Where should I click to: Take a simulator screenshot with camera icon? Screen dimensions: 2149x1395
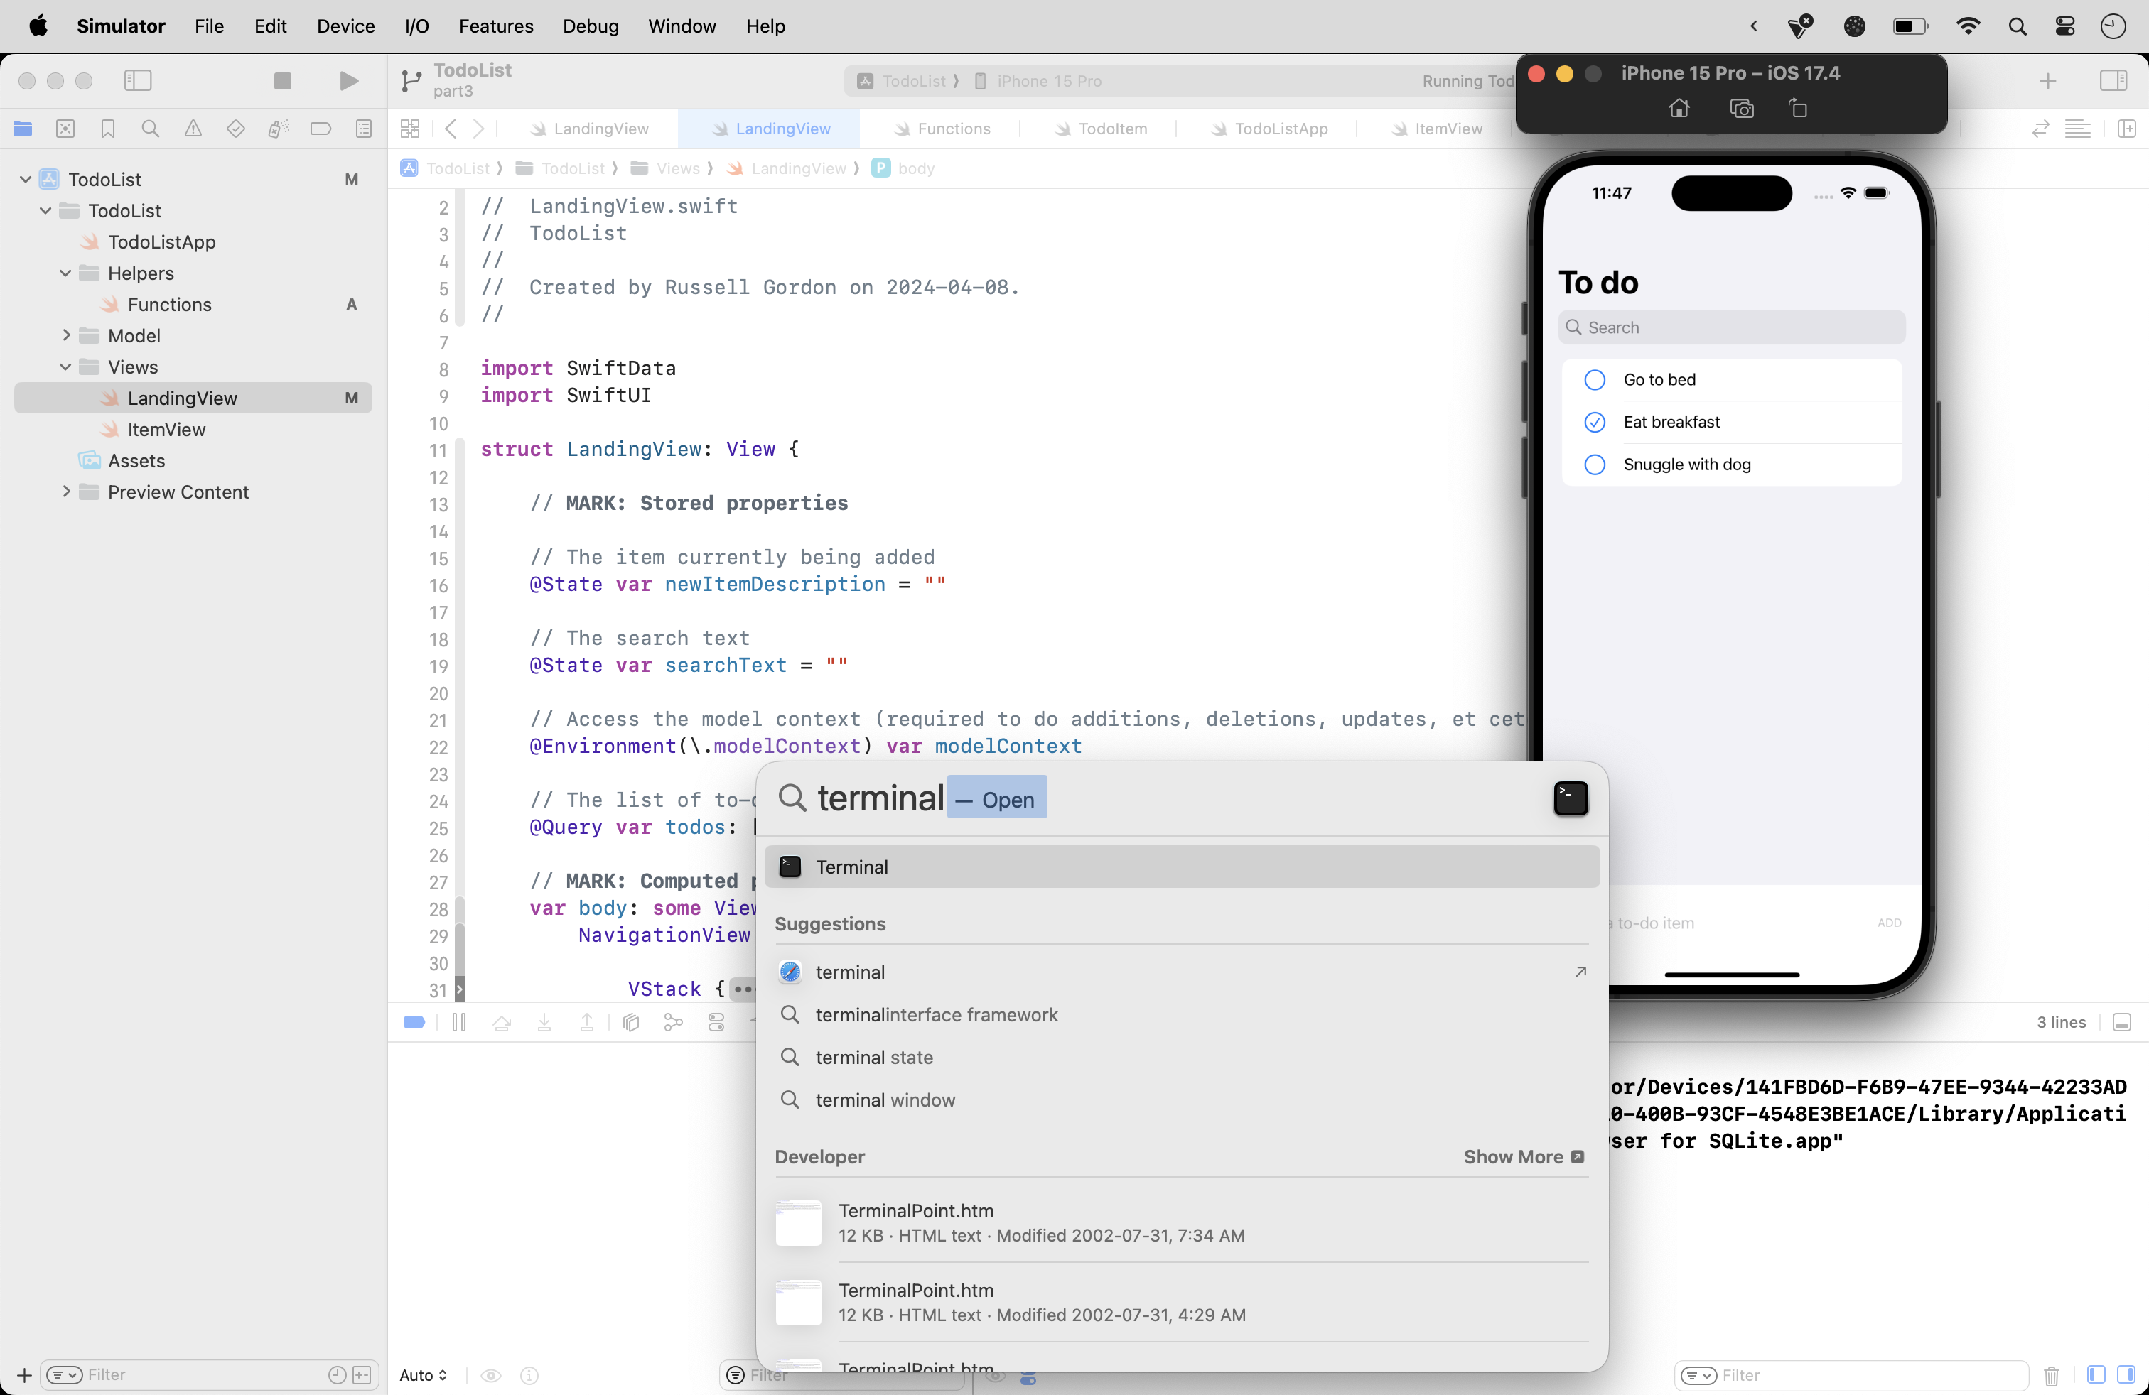tap(1741, 109)
